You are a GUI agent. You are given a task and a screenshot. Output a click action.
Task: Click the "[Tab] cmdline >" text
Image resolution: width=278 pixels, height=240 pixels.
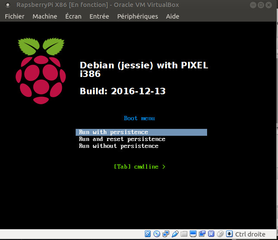coord(139,166)
